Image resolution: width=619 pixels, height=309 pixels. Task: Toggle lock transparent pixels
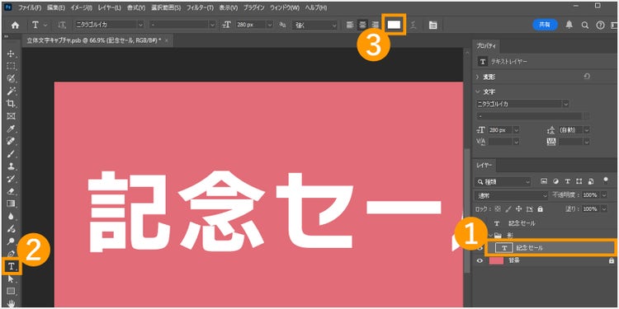498,208
